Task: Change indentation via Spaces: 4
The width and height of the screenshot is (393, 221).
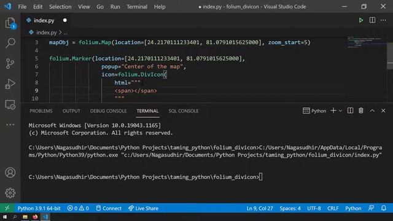Action: tap(290, 208)
